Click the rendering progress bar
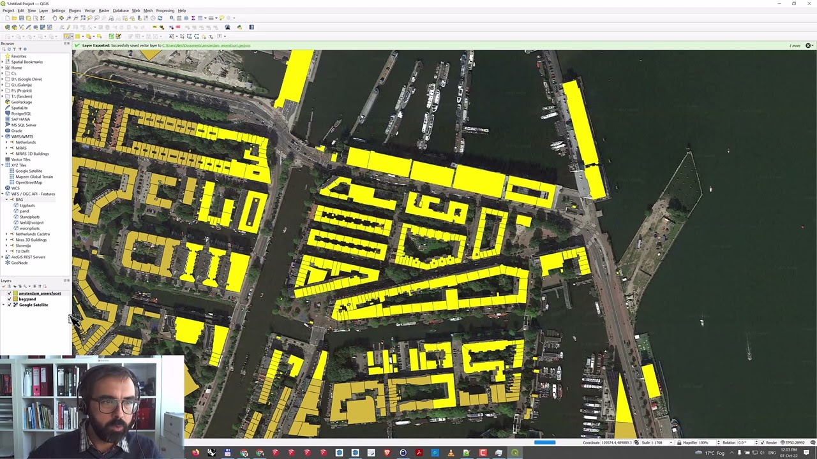This screenshot has width=817, height=459. [545, 442]
